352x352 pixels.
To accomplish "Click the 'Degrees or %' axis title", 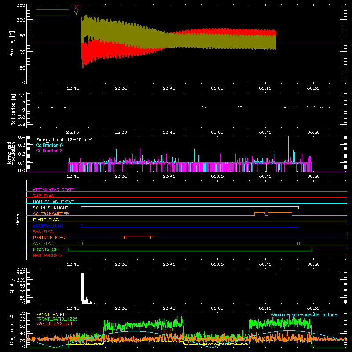I will coord(11,330).
